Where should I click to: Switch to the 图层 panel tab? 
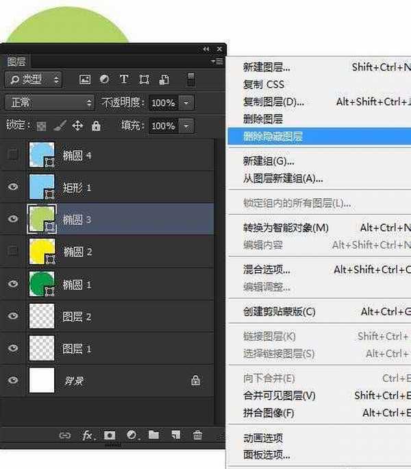click(x=16, y=62)
